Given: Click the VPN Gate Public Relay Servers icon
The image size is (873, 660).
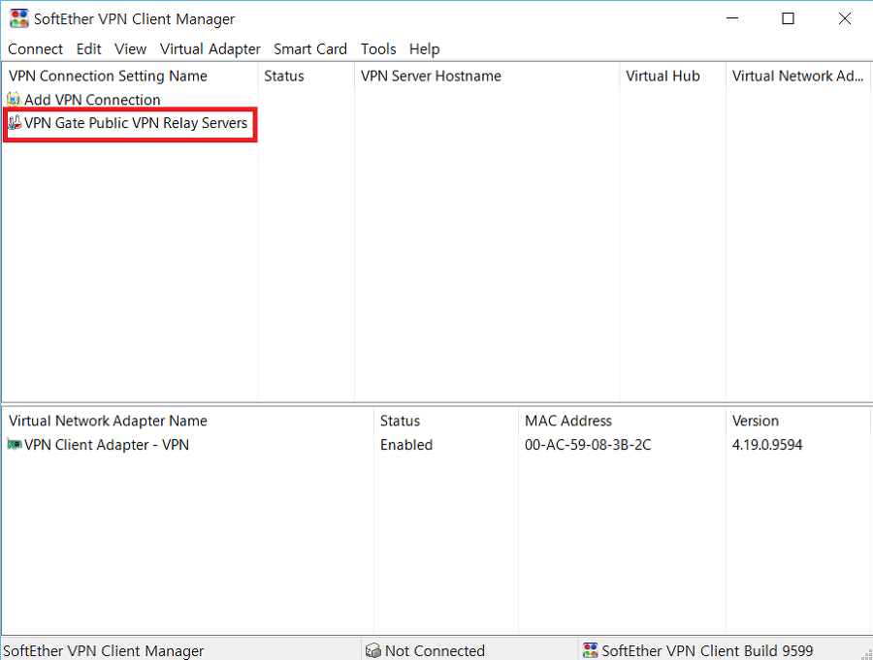Looking at the screenshot, I should coord(15,122).
